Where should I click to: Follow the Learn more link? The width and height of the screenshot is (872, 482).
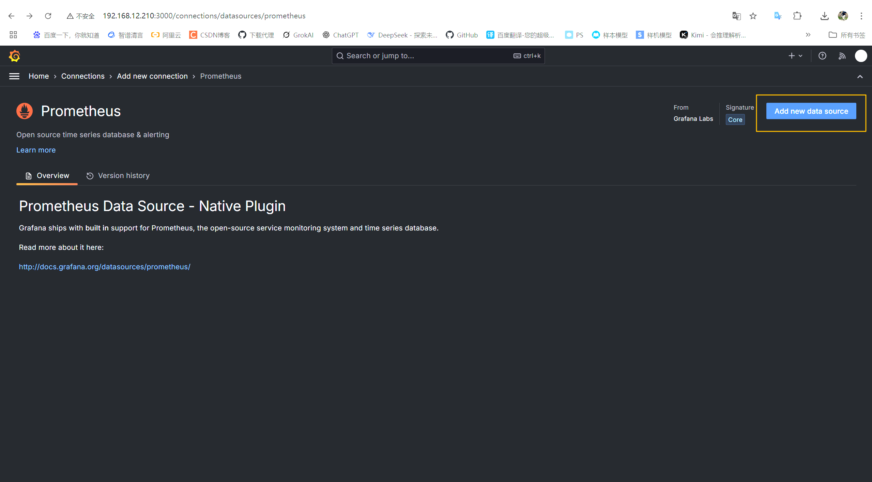point(36,150)
